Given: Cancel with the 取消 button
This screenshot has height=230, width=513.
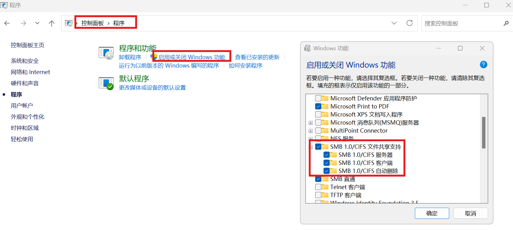Looking at the screenshot, I should click(471, 213).
